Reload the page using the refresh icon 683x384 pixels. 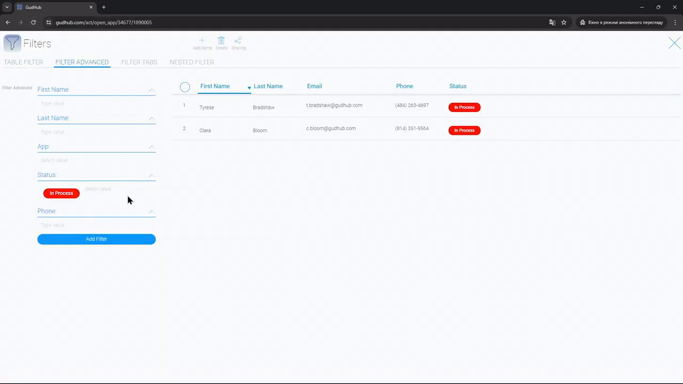(33, 22)
